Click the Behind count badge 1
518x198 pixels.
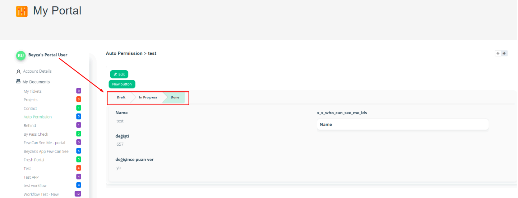click(x=79, y=125)
